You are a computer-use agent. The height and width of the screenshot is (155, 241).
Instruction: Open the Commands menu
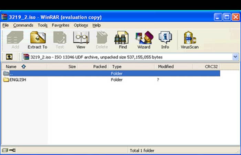click(23, 25)
